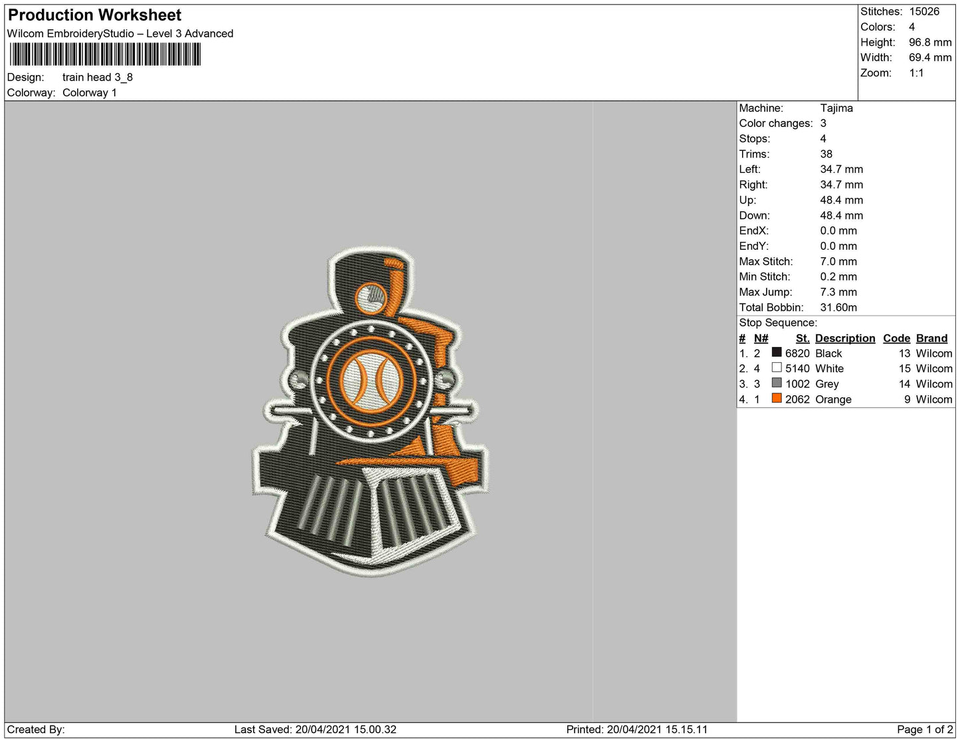This screenshot has height=739, width=960.
Task: Click 'Wilcom EmbroideryStudio – Level 3 Advanced' text
Action: (x=120, y=33)
